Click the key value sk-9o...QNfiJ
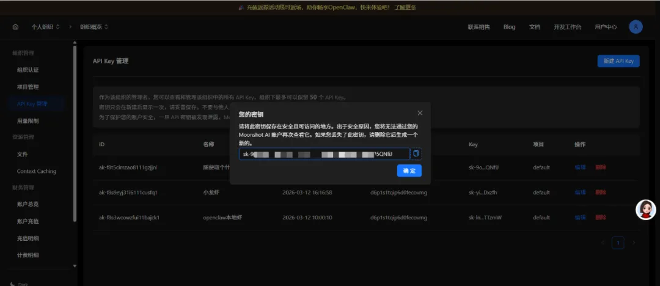 pos(483,167)
